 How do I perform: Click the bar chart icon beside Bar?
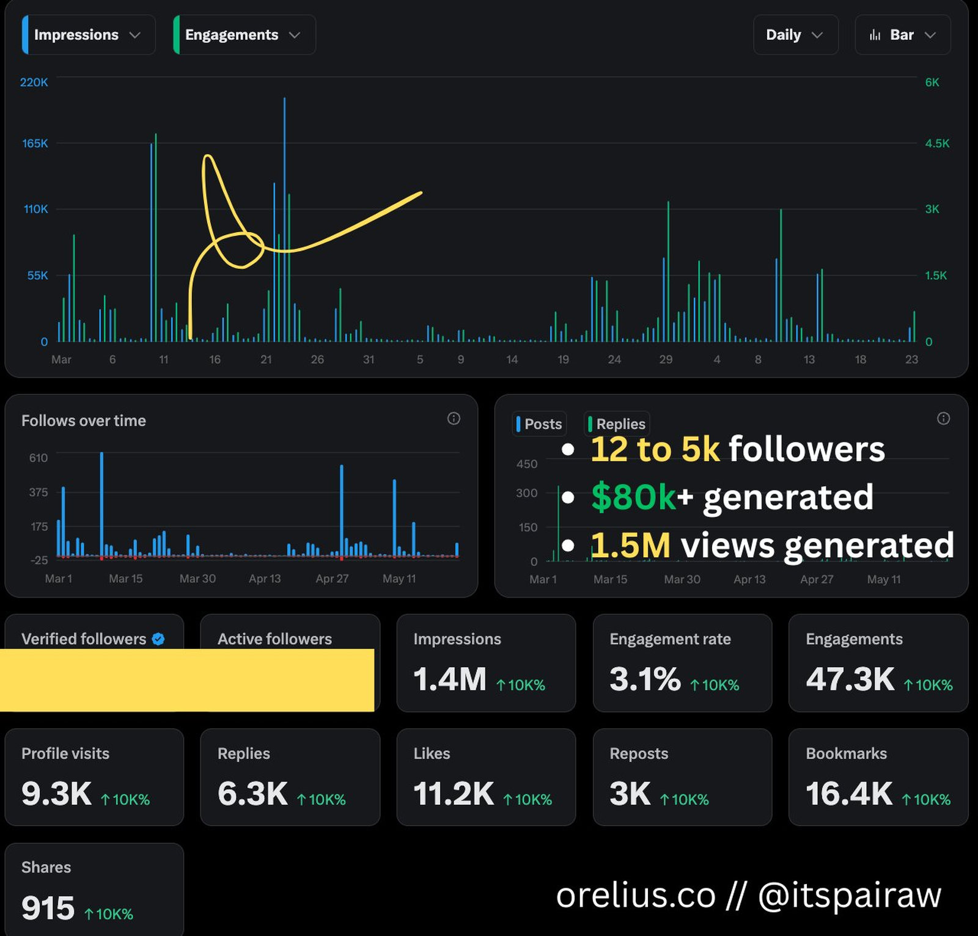tap(875, 35)
